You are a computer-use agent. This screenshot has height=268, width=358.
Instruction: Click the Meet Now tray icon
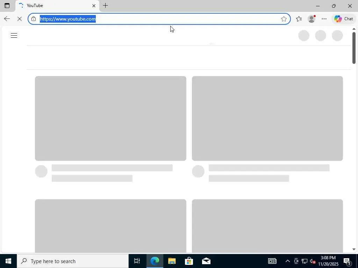(296, 261)
